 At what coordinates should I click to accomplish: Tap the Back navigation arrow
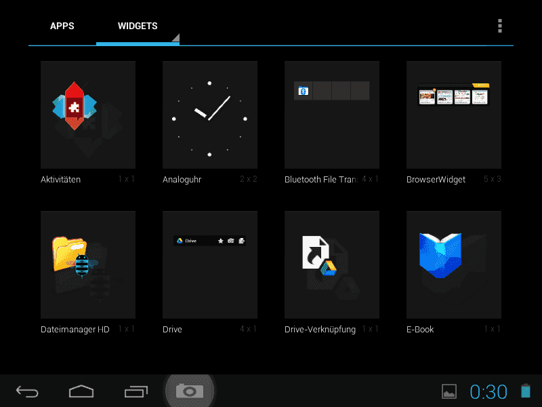pyautogui.click(x=27, y=391)
